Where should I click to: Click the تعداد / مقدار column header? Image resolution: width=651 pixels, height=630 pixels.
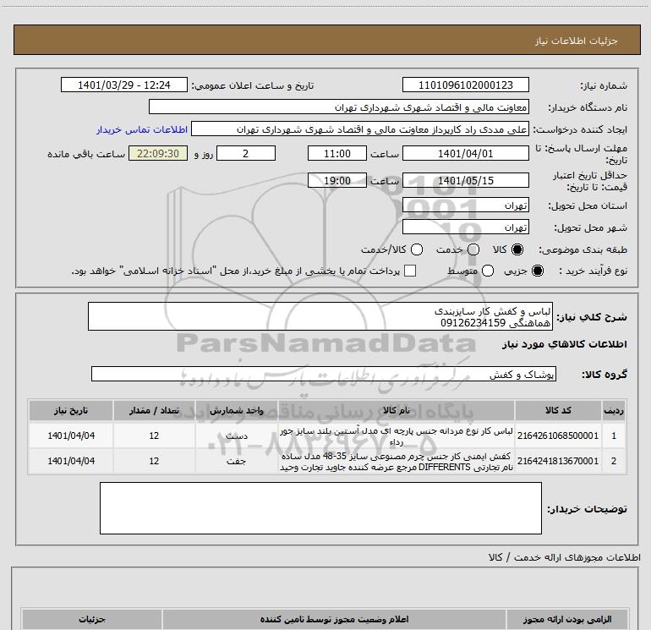point(154,411)
